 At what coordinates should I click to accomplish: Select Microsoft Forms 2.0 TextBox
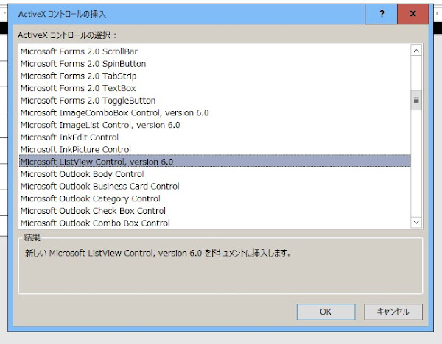click(215, 88)
